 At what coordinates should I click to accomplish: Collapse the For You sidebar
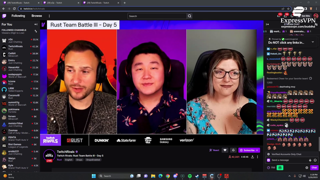[36, 24]
